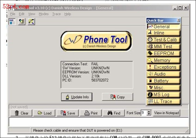Open Test & Calib mode

pyautogui.click(x=164, y=40)
